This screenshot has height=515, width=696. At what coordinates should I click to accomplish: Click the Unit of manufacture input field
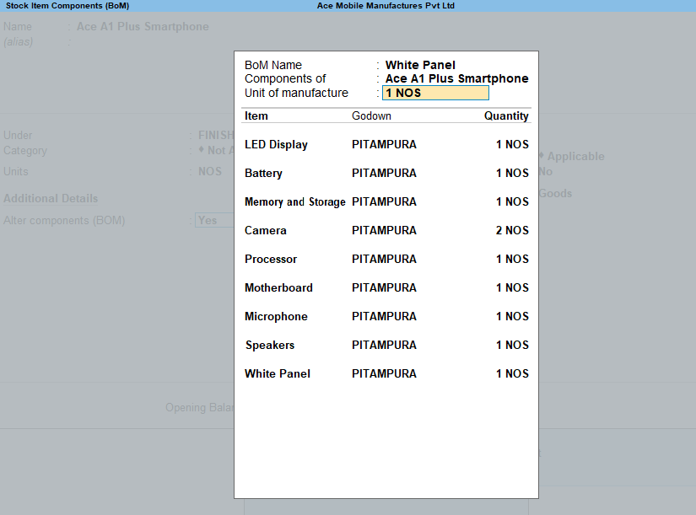[x=435, y=94]
